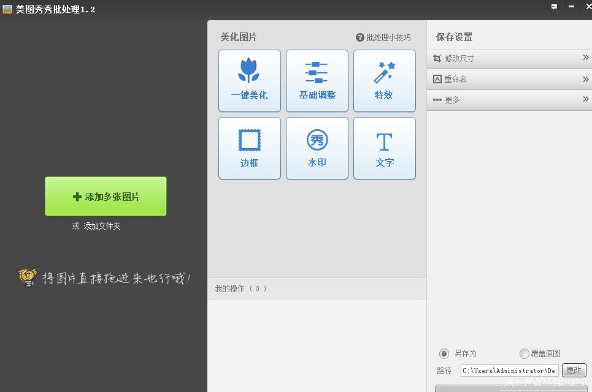Select the 另存为 save-as radio button
The width and height of the screenshot is (592, 392).
coord(444,353)
